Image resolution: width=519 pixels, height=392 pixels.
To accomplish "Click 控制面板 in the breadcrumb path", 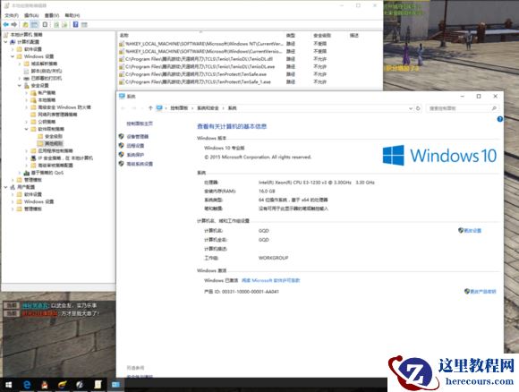I will (179, 108).
